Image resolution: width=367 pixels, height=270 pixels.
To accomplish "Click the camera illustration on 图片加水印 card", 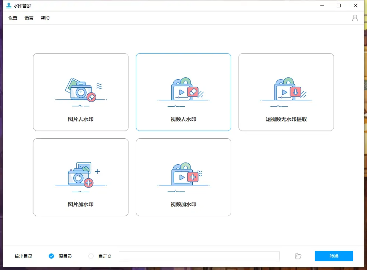I will pos(78,178).
